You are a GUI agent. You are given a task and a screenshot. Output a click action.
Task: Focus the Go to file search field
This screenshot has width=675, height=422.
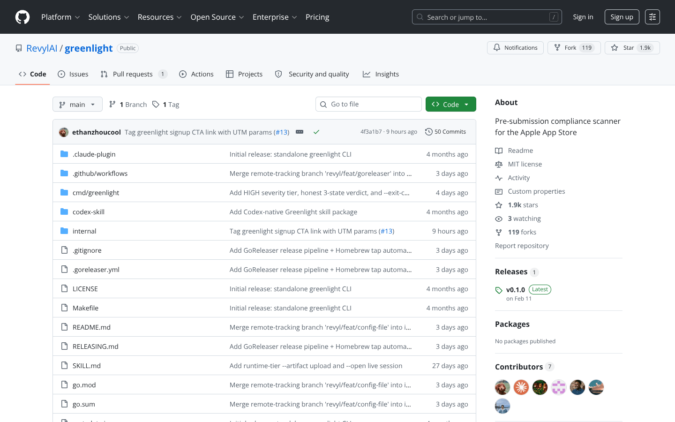tap(368, 104)
